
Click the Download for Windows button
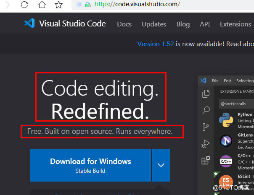click(x=90, y=165)
